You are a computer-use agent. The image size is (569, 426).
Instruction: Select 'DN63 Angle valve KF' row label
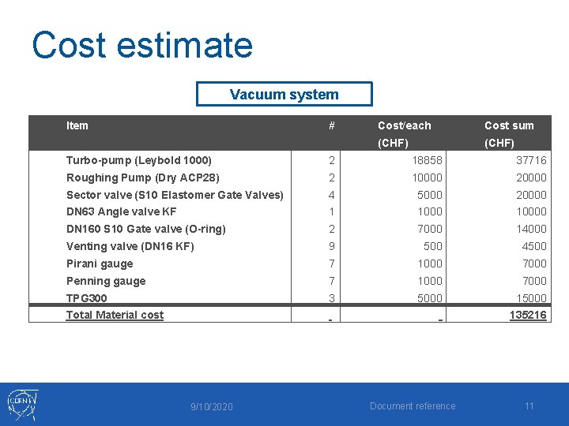coord(121,211)
